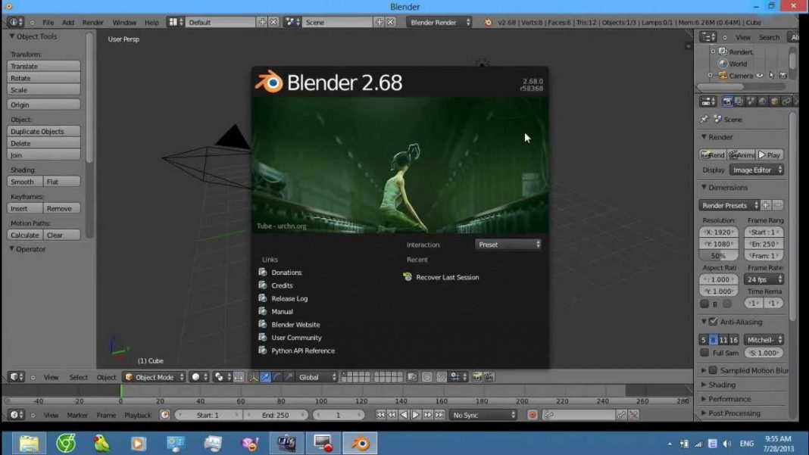Open the Object menu in viewport header
Viewport: 809px width, 455px height.
(106, 377)
